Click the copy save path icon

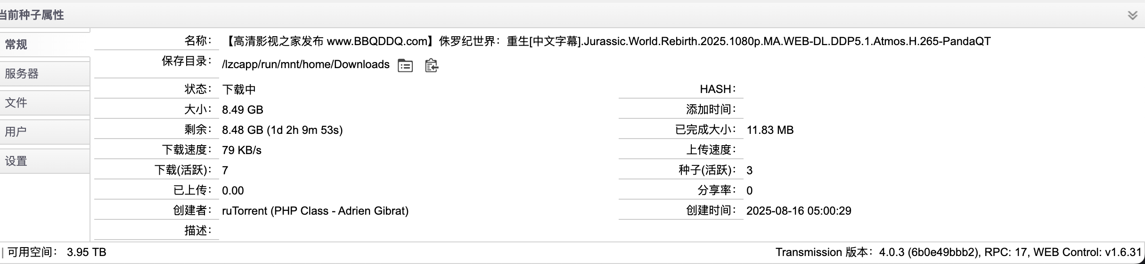click(x=432, y=65)
